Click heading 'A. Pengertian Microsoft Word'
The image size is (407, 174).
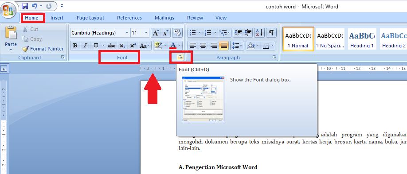(x=218, y=167)
